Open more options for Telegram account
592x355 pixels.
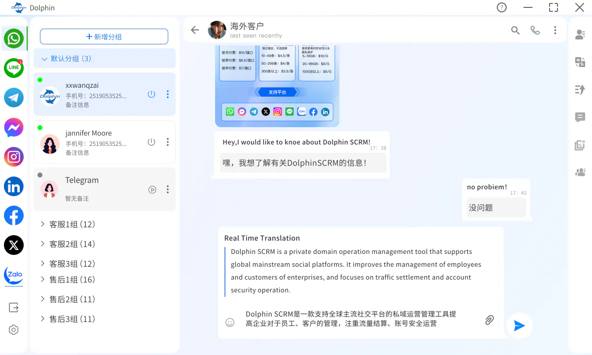[168, 189]
